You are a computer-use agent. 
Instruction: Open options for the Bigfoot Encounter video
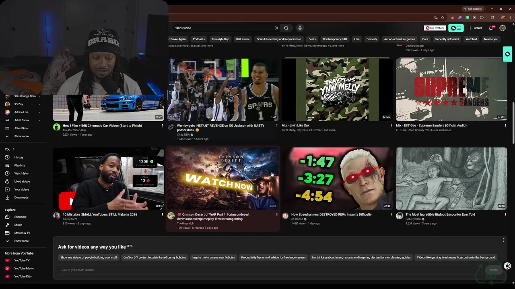tap(505, 215)
